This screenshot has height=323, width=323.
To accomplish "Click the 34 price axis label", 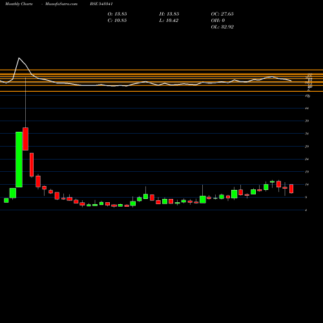I will point(307,134).
